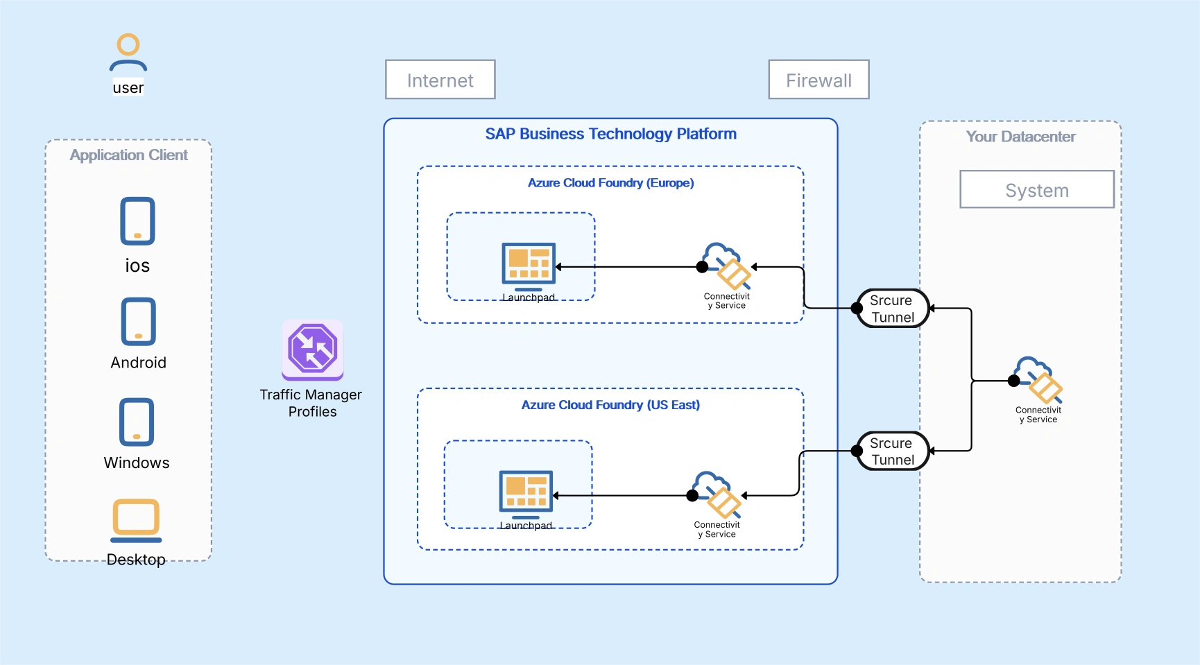
Task: Click the Internet label box
Action: coord(440,80)
